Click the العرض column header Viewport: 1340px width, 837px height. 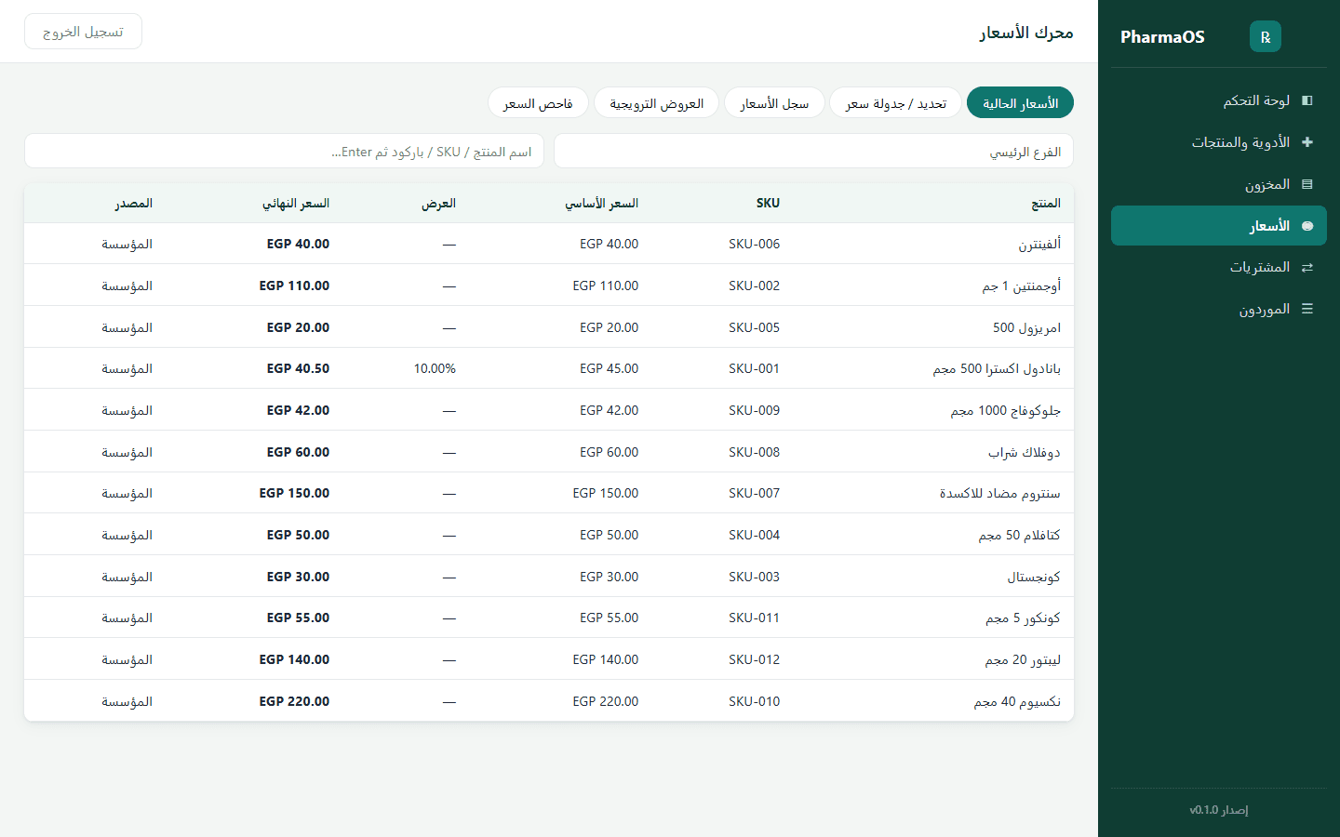(x=438, y=203)
